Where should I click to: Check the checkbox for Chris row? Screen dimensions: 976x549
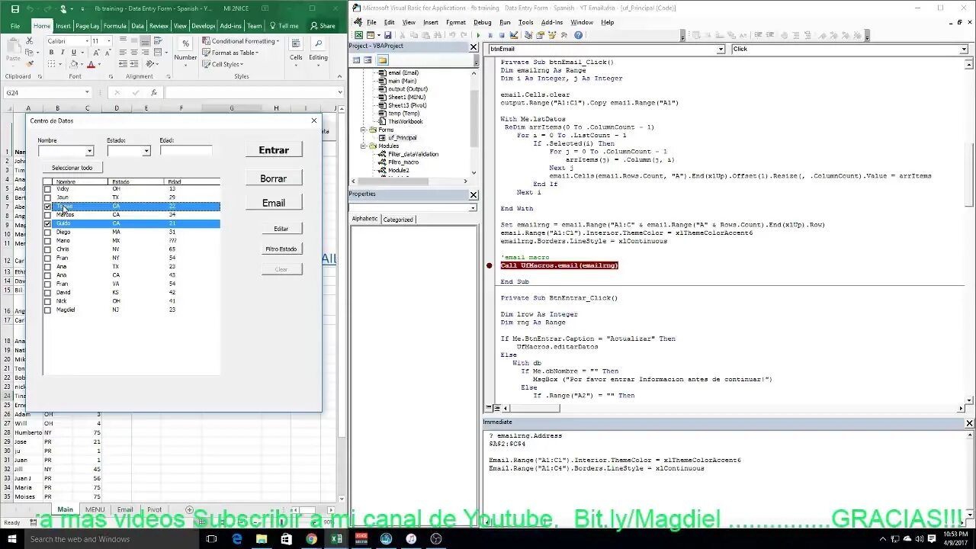(x=47, y=250)
